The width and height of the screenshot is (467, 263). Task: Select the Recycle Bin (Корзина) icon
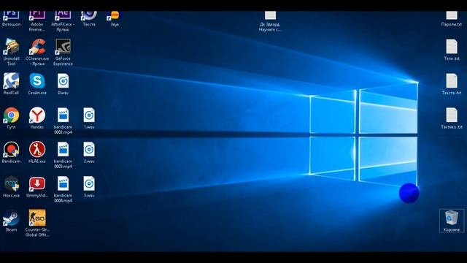[x=452, y=221]
